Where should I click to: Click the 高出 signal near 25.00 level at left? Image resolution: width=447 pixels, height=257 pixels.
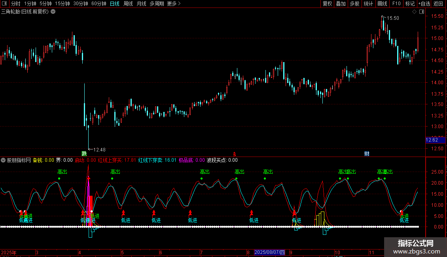[62, 172]
